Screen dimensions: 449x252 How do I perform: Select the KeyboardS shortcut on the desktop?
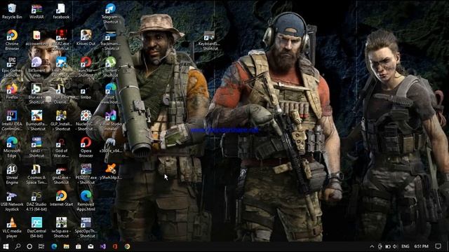[209, 41]
